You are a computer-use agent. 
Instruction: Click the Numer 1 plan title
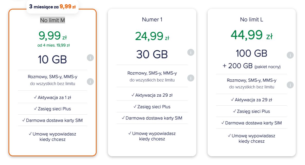coord(152,20)
